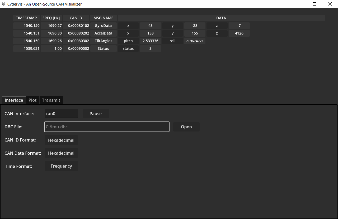
Task: Click the CyderVis app icon in title bar
Action: [3, 4]
